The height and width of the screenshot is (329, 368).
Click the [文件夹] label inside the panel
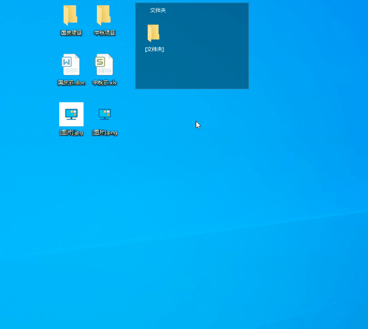154,49
